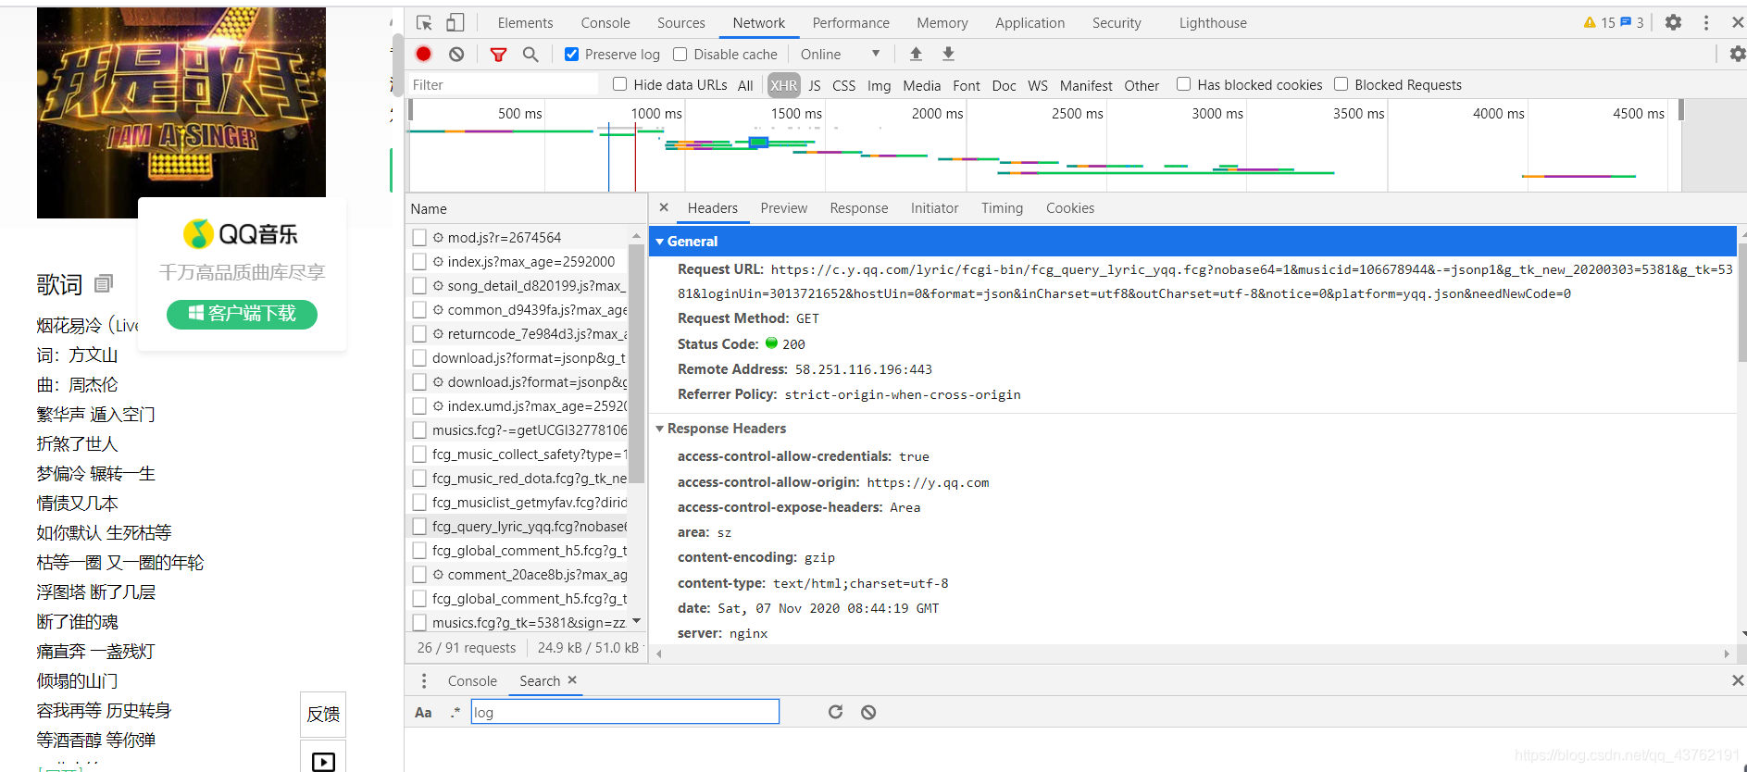Close the DevTools panel
Viewport: 1747px width, 772px height.
click(1738, 23)
